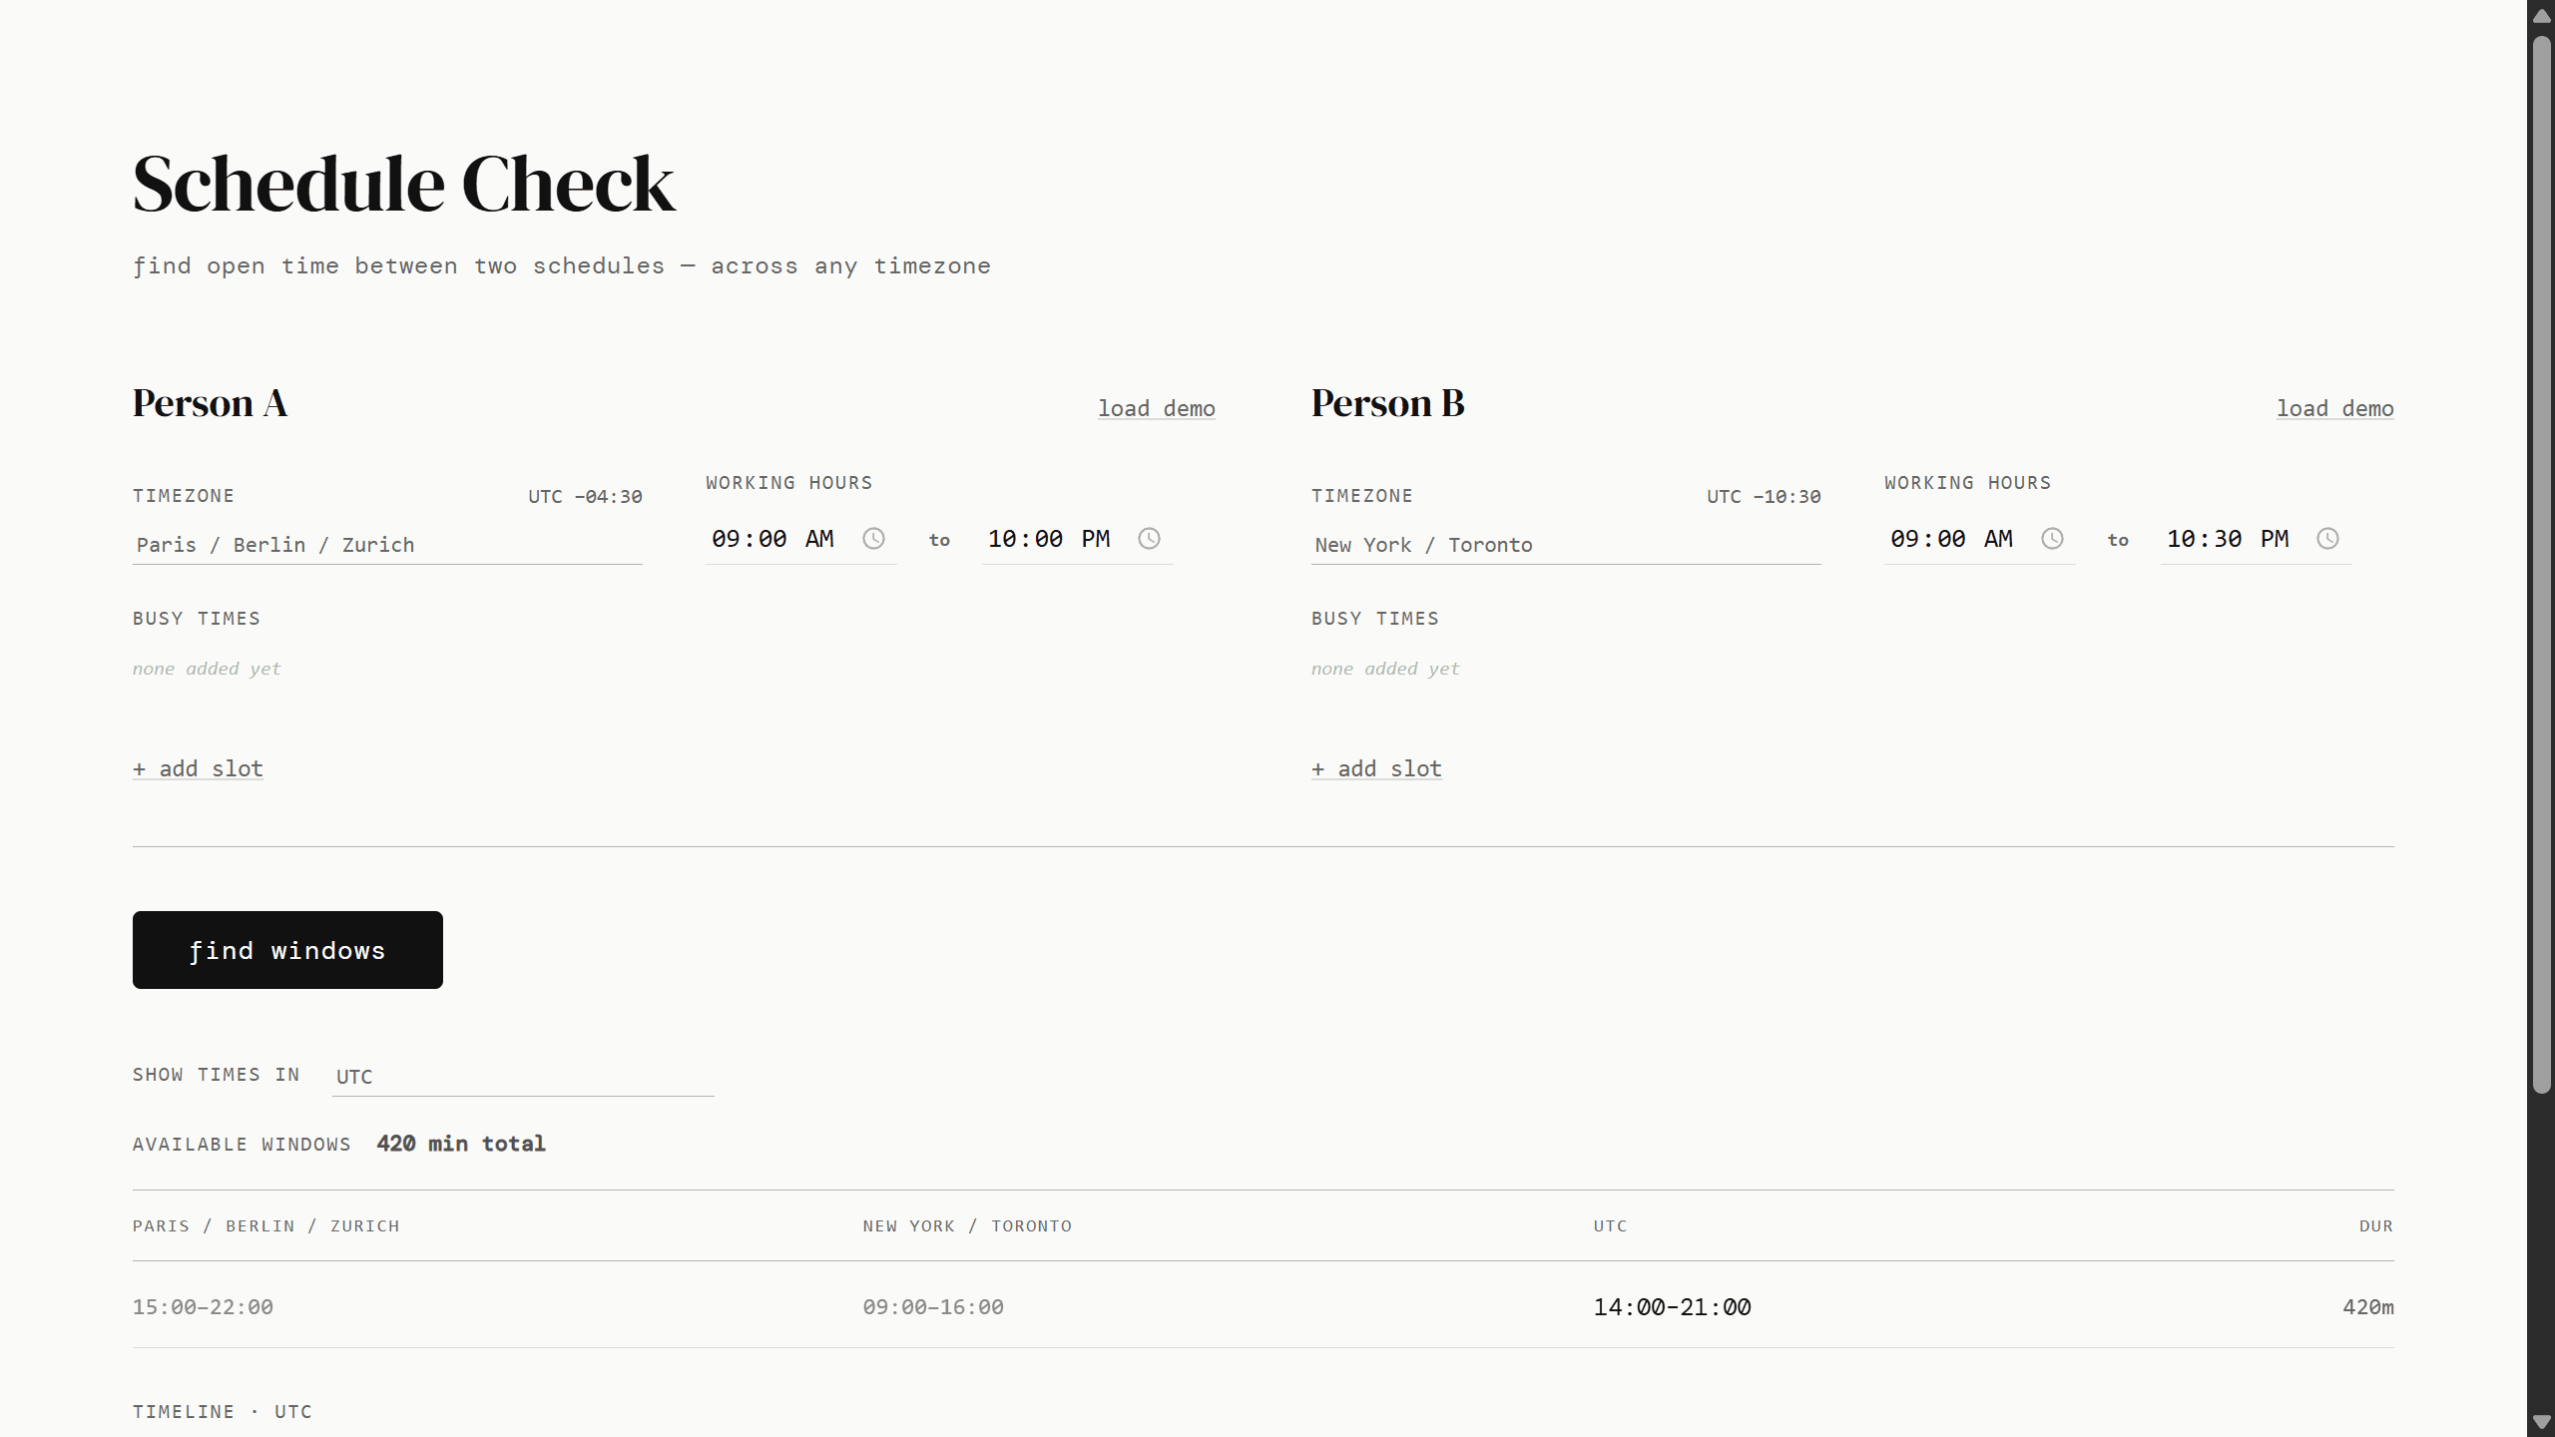Click Person A 09:00 AM start time field
2555x1437 pixels.
click(x=771, y=539)
